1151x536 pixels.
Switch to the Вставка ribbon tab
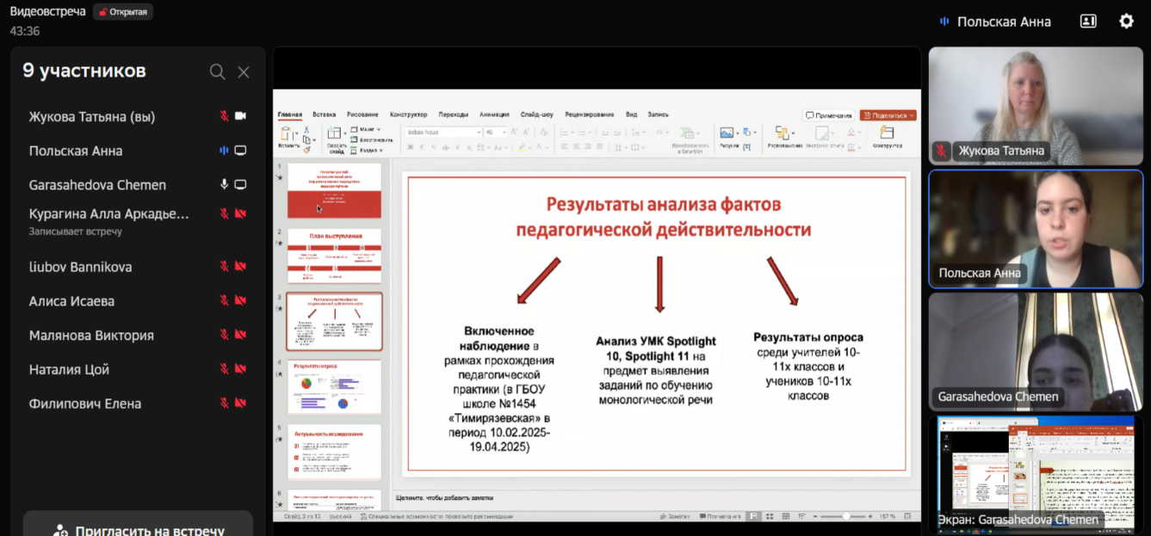tap(324, 114)
